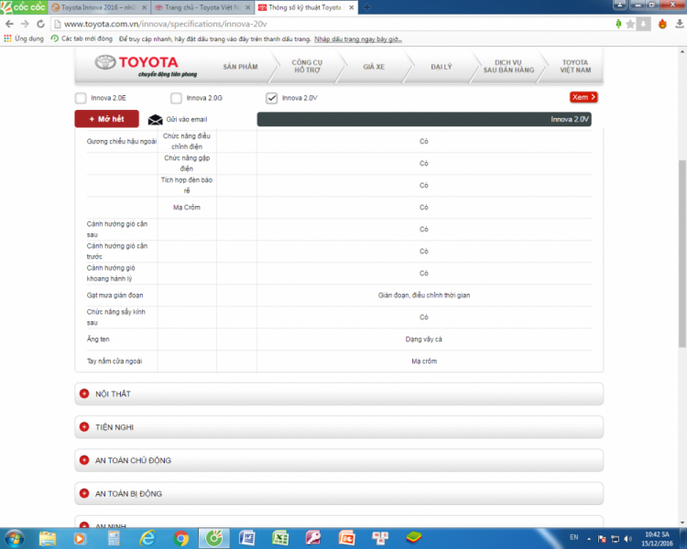
Task: Click the clock in the system tray
Action: [x=657, y=539]
